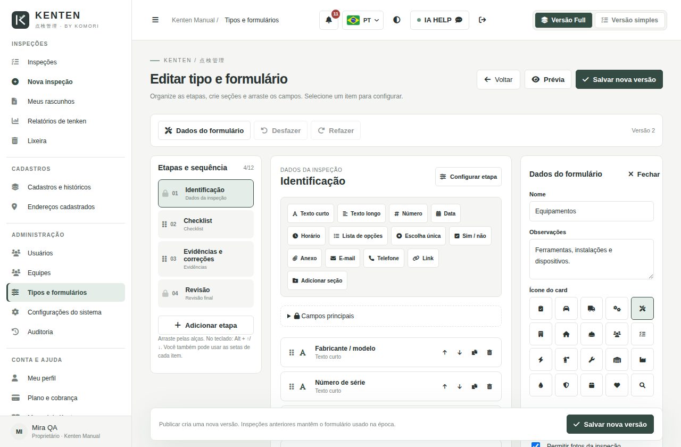Switch to Versão simples

point(629,20)
